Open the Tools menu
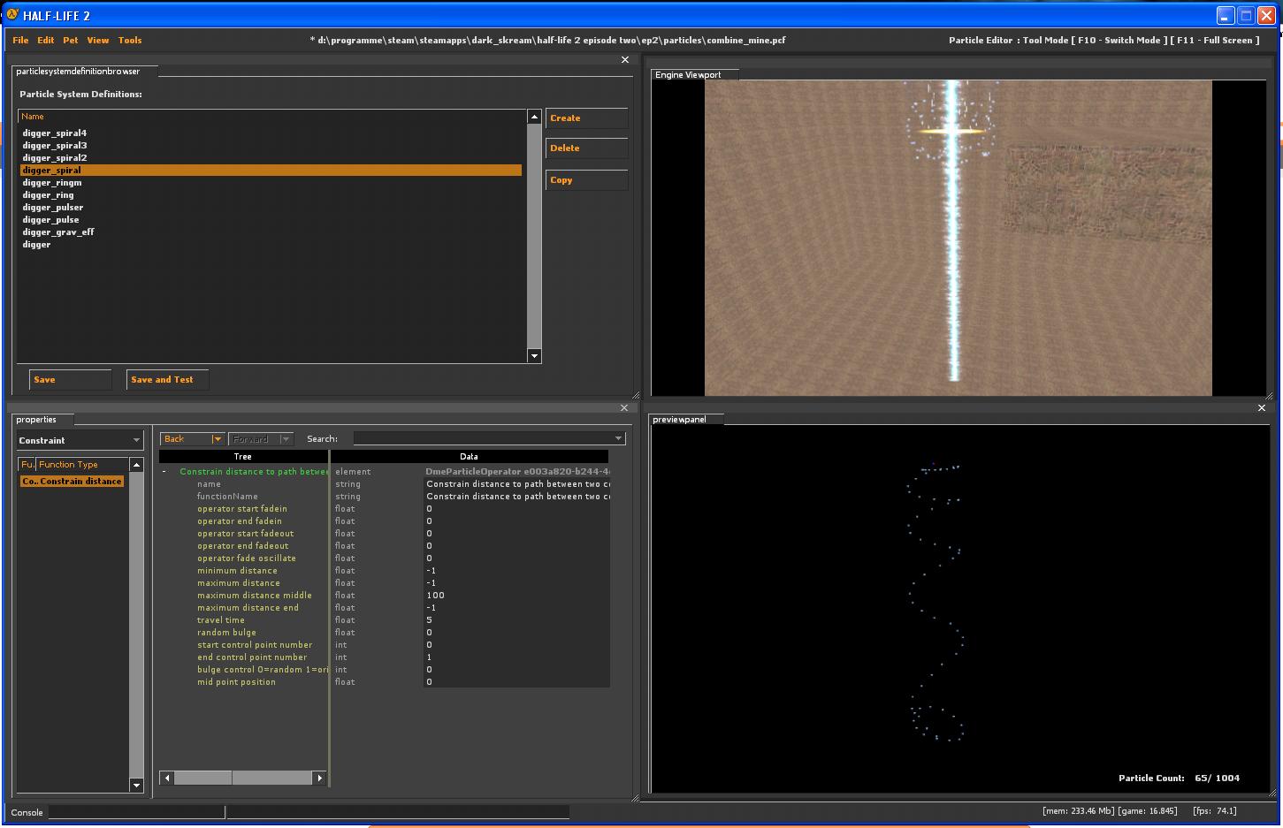Image resolution: width=1283 pixels, height=828 pixels. 130,40
